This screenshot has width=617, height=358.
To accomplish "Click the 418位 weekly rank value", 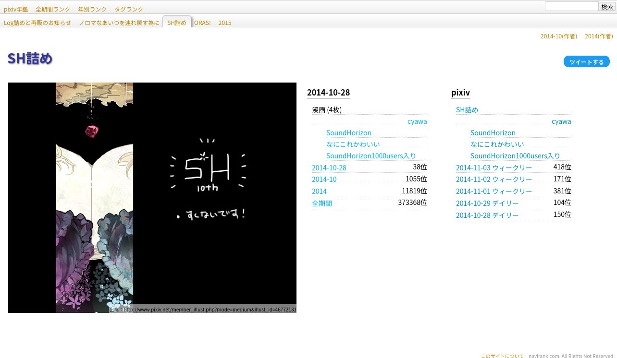I will point(562,167).
